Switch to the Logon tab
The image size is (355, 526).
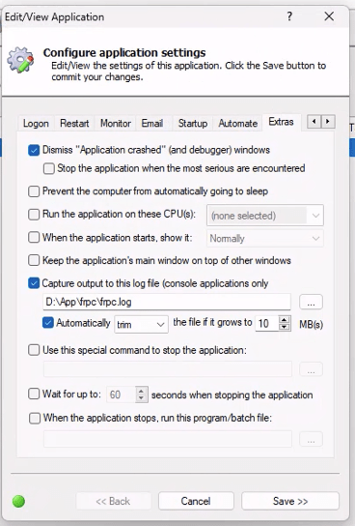[x=36, y=124]
